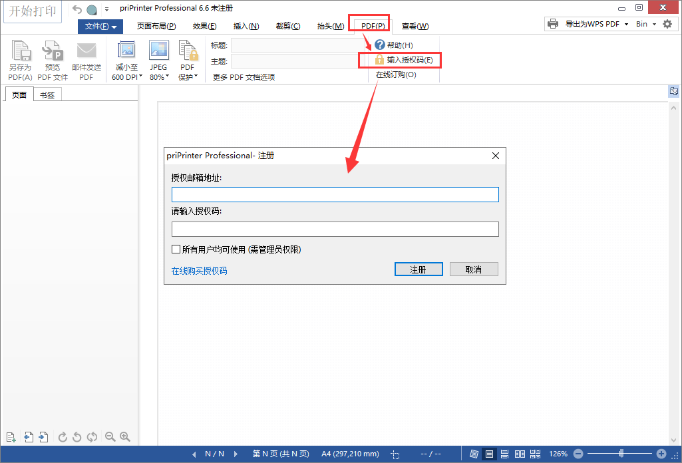Viewport: 682px width, 463px height.
Task: Open the 文件(F) dropdown menu
Action: [x=100, y=27]
